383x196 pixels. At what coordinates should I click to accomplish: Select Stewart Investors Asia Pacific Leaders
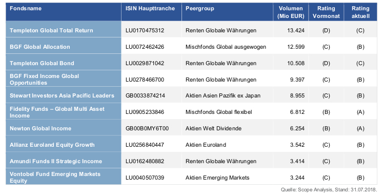pos(62,96)
